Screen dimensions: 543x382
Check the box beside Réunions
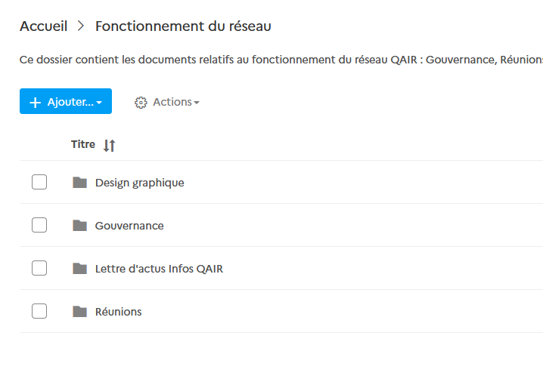click(x=39, y=311)
